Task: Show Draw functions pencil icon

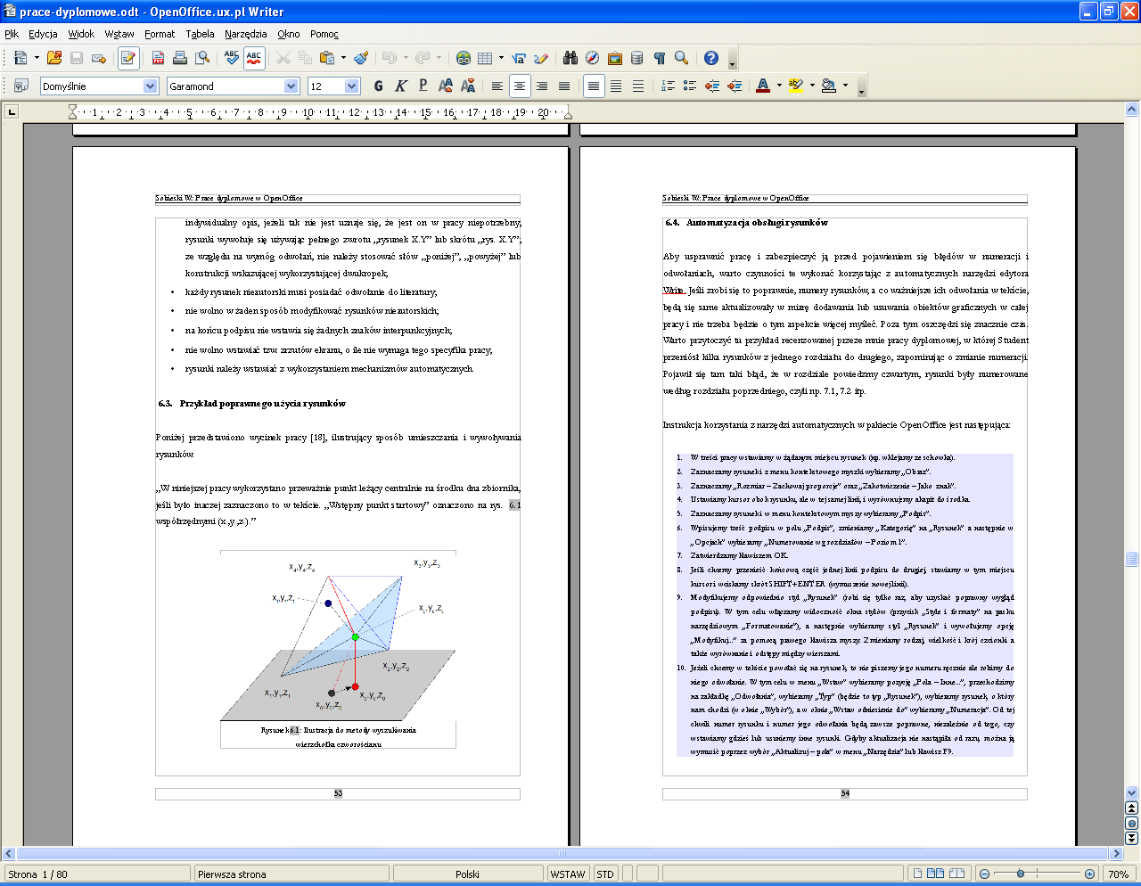Action: click(x=541, y=58)
